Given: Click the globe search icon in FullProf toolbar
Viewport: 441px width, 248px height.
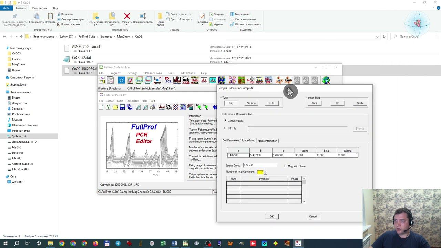Looking at the screenshot, I should point(326,80).
